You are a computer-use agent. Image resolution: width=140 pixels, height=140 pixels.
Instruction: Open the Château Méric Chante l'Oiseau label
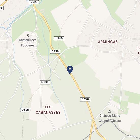(x=110, y=118)
